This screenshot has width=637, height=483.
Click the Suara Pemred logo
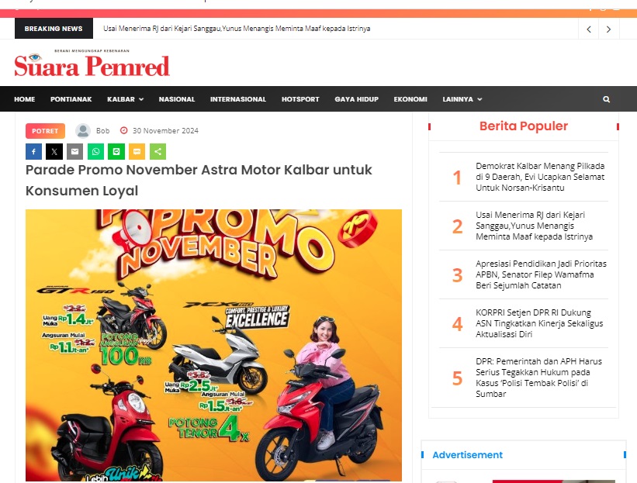92,64
